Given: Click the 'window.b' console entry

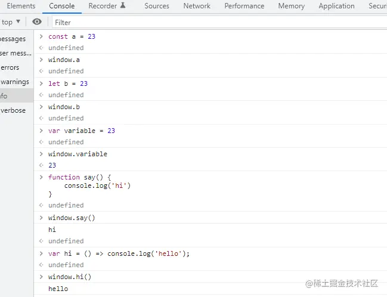Looking at the screenshot, I should click(64, 107).
